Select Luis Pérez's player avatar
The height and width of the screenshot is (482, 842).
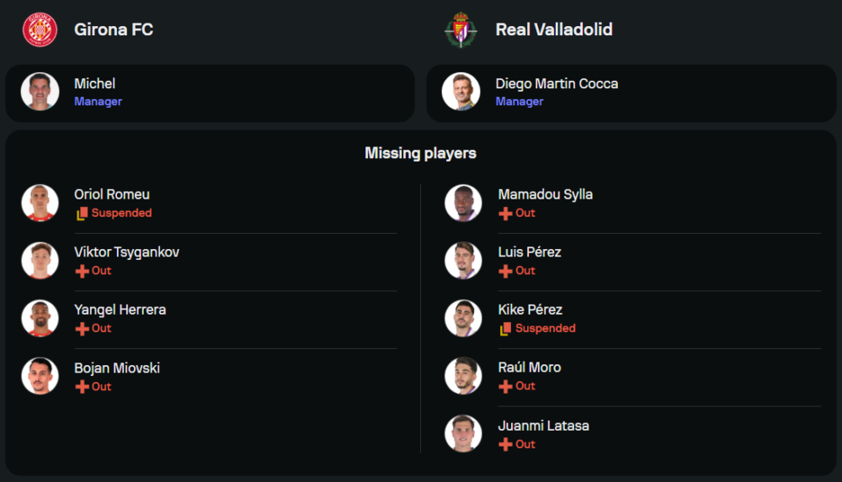[463, 261]
